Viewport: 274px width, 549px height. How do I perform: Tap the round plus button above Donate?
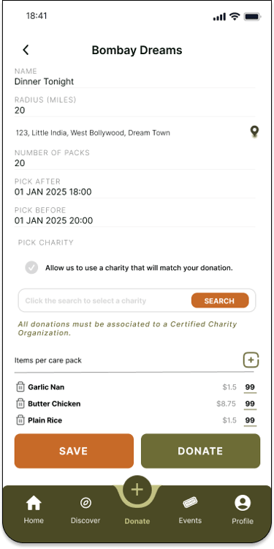[x=137, y=490]
